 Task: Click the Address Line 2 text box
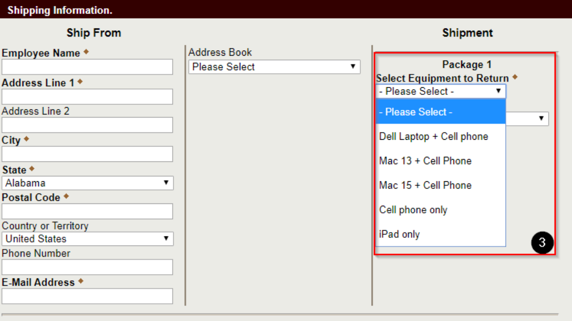(87, 125)
